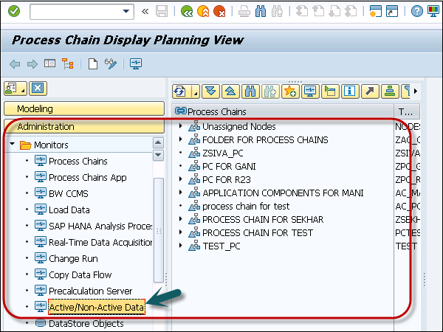
Task: Click the grey right arrow navigation icon
Action: point(32,64)
